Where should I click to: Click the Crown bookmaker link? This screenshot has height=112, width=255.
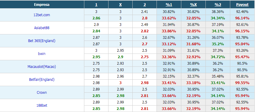tap(42, 93)
